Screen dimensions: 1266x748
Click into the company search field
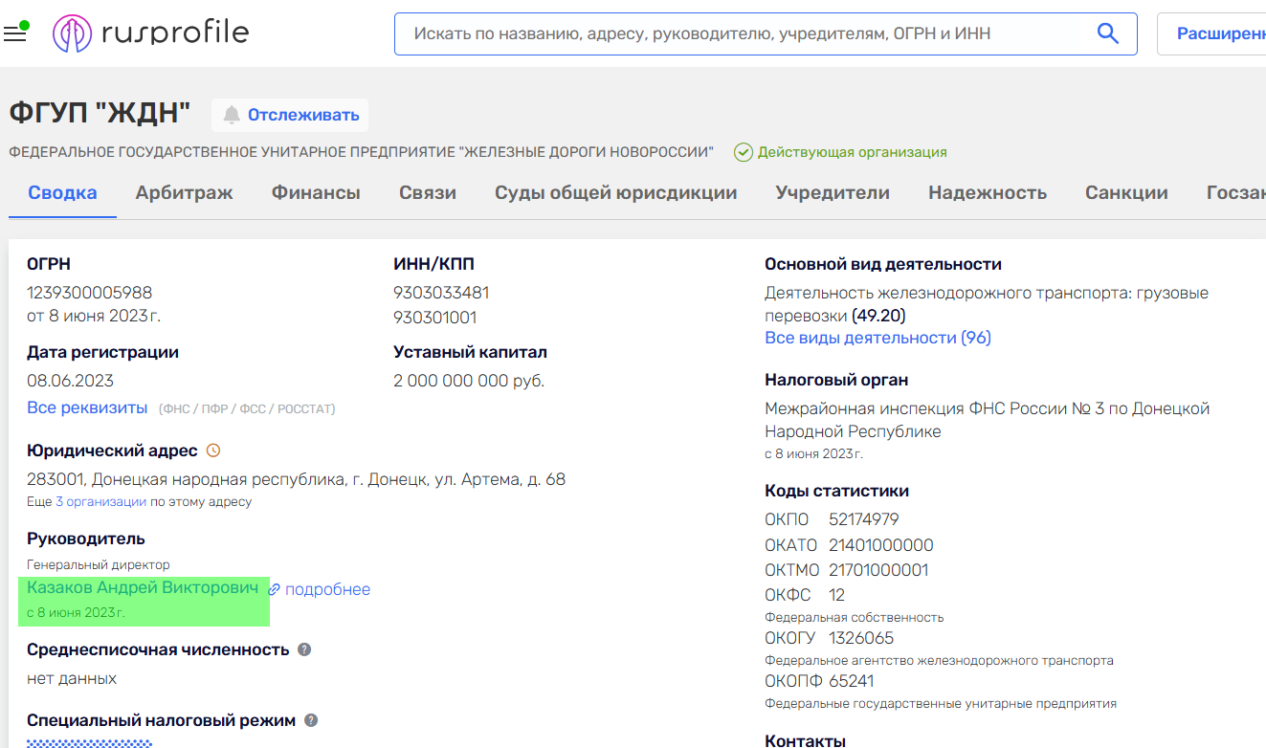pyautogui.click(x=746, y=33)
